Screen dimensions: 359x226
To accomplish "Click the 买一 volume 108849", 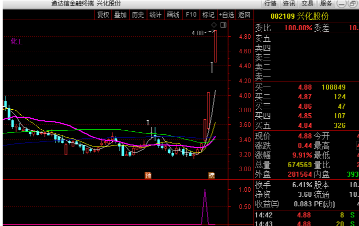I will pyautogui.click(x=334, y=87).
